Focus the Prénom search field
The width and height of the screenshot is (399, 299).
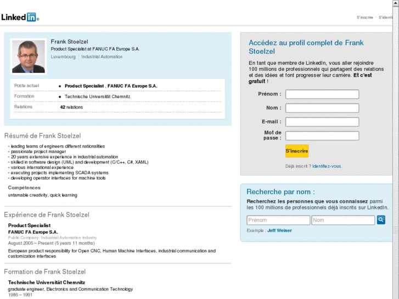point(278,220)
